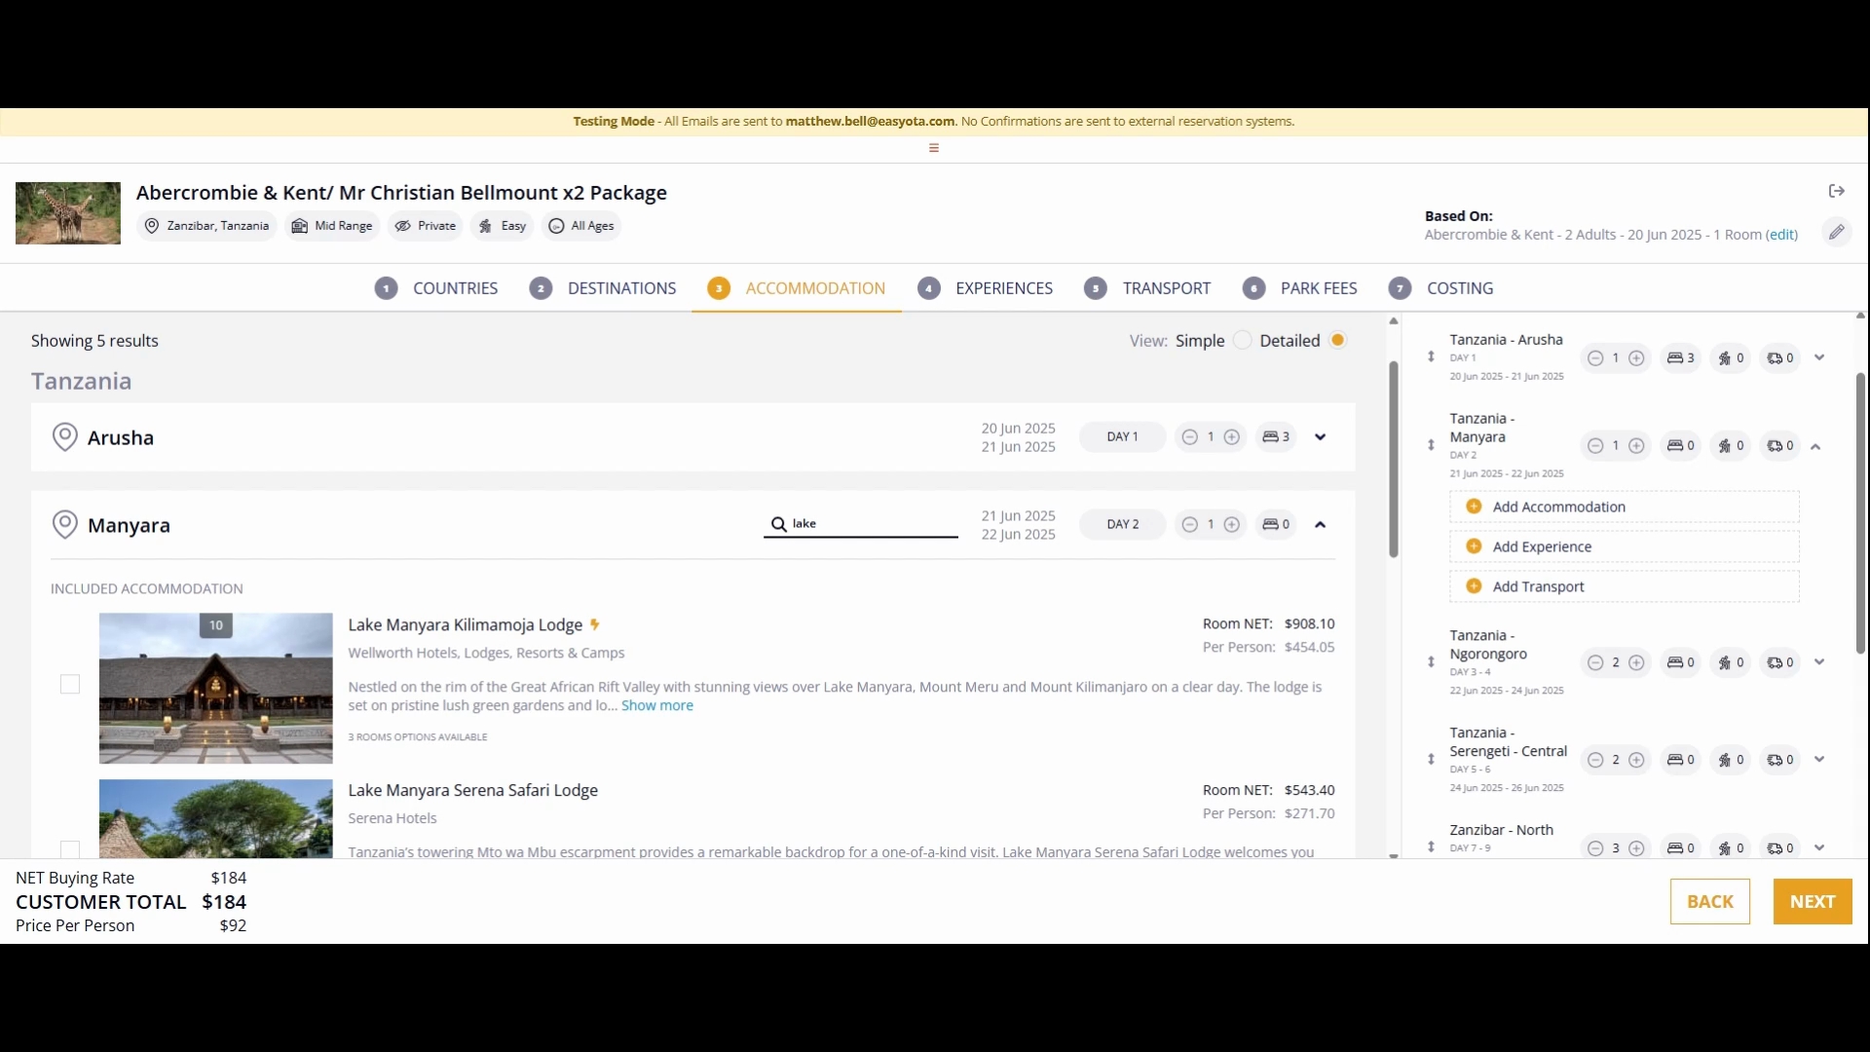The width and height of the screenshot is (1870, 1052).
Task: Click Add Accommodation under Manyara
Action: click(1625, 507)
